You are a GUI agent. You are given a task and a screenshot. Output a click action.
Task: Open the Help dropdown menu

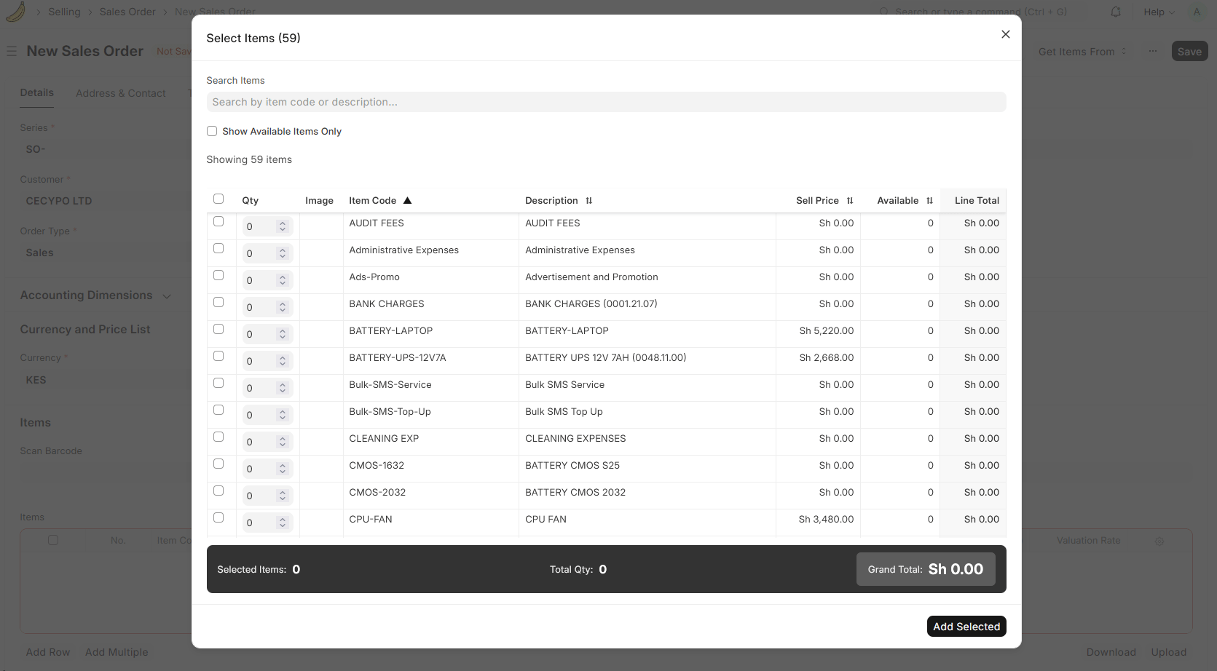point(1158,12)
